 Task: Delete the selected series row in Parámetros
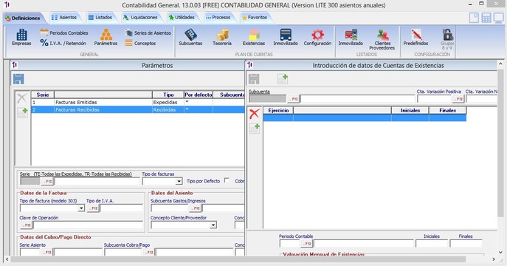tap(22, 98)
